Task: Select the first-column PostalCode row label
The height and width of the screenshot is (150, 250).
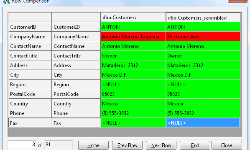Action: click(x=30, y=94)
